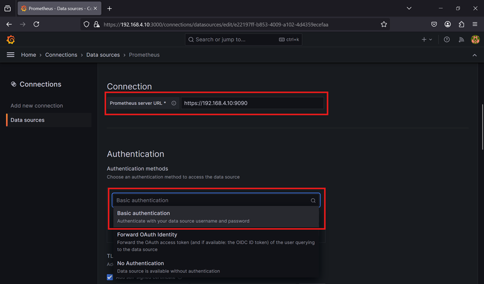Click the Connection section heading
This screenshot has width=484, height=284.
[x=129, y=86]
